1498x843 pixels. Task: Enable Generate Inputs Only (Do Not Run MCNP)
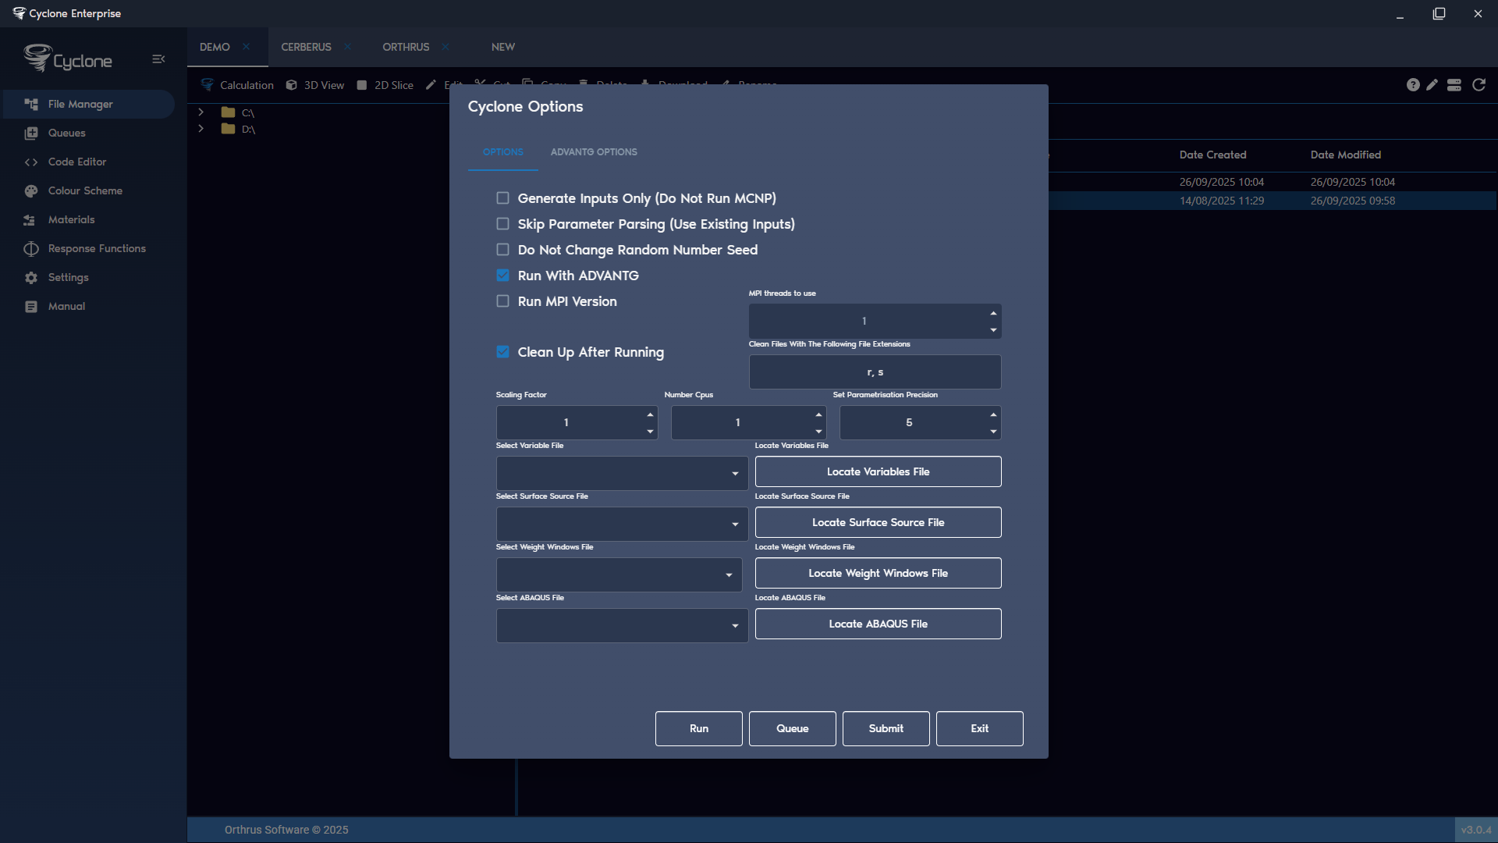click(x=502, y=198)
